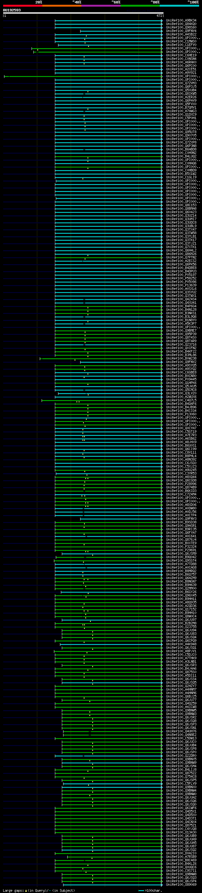
Task: Click the cyan ~100% identity legend segment
Action: coord(179,6)
